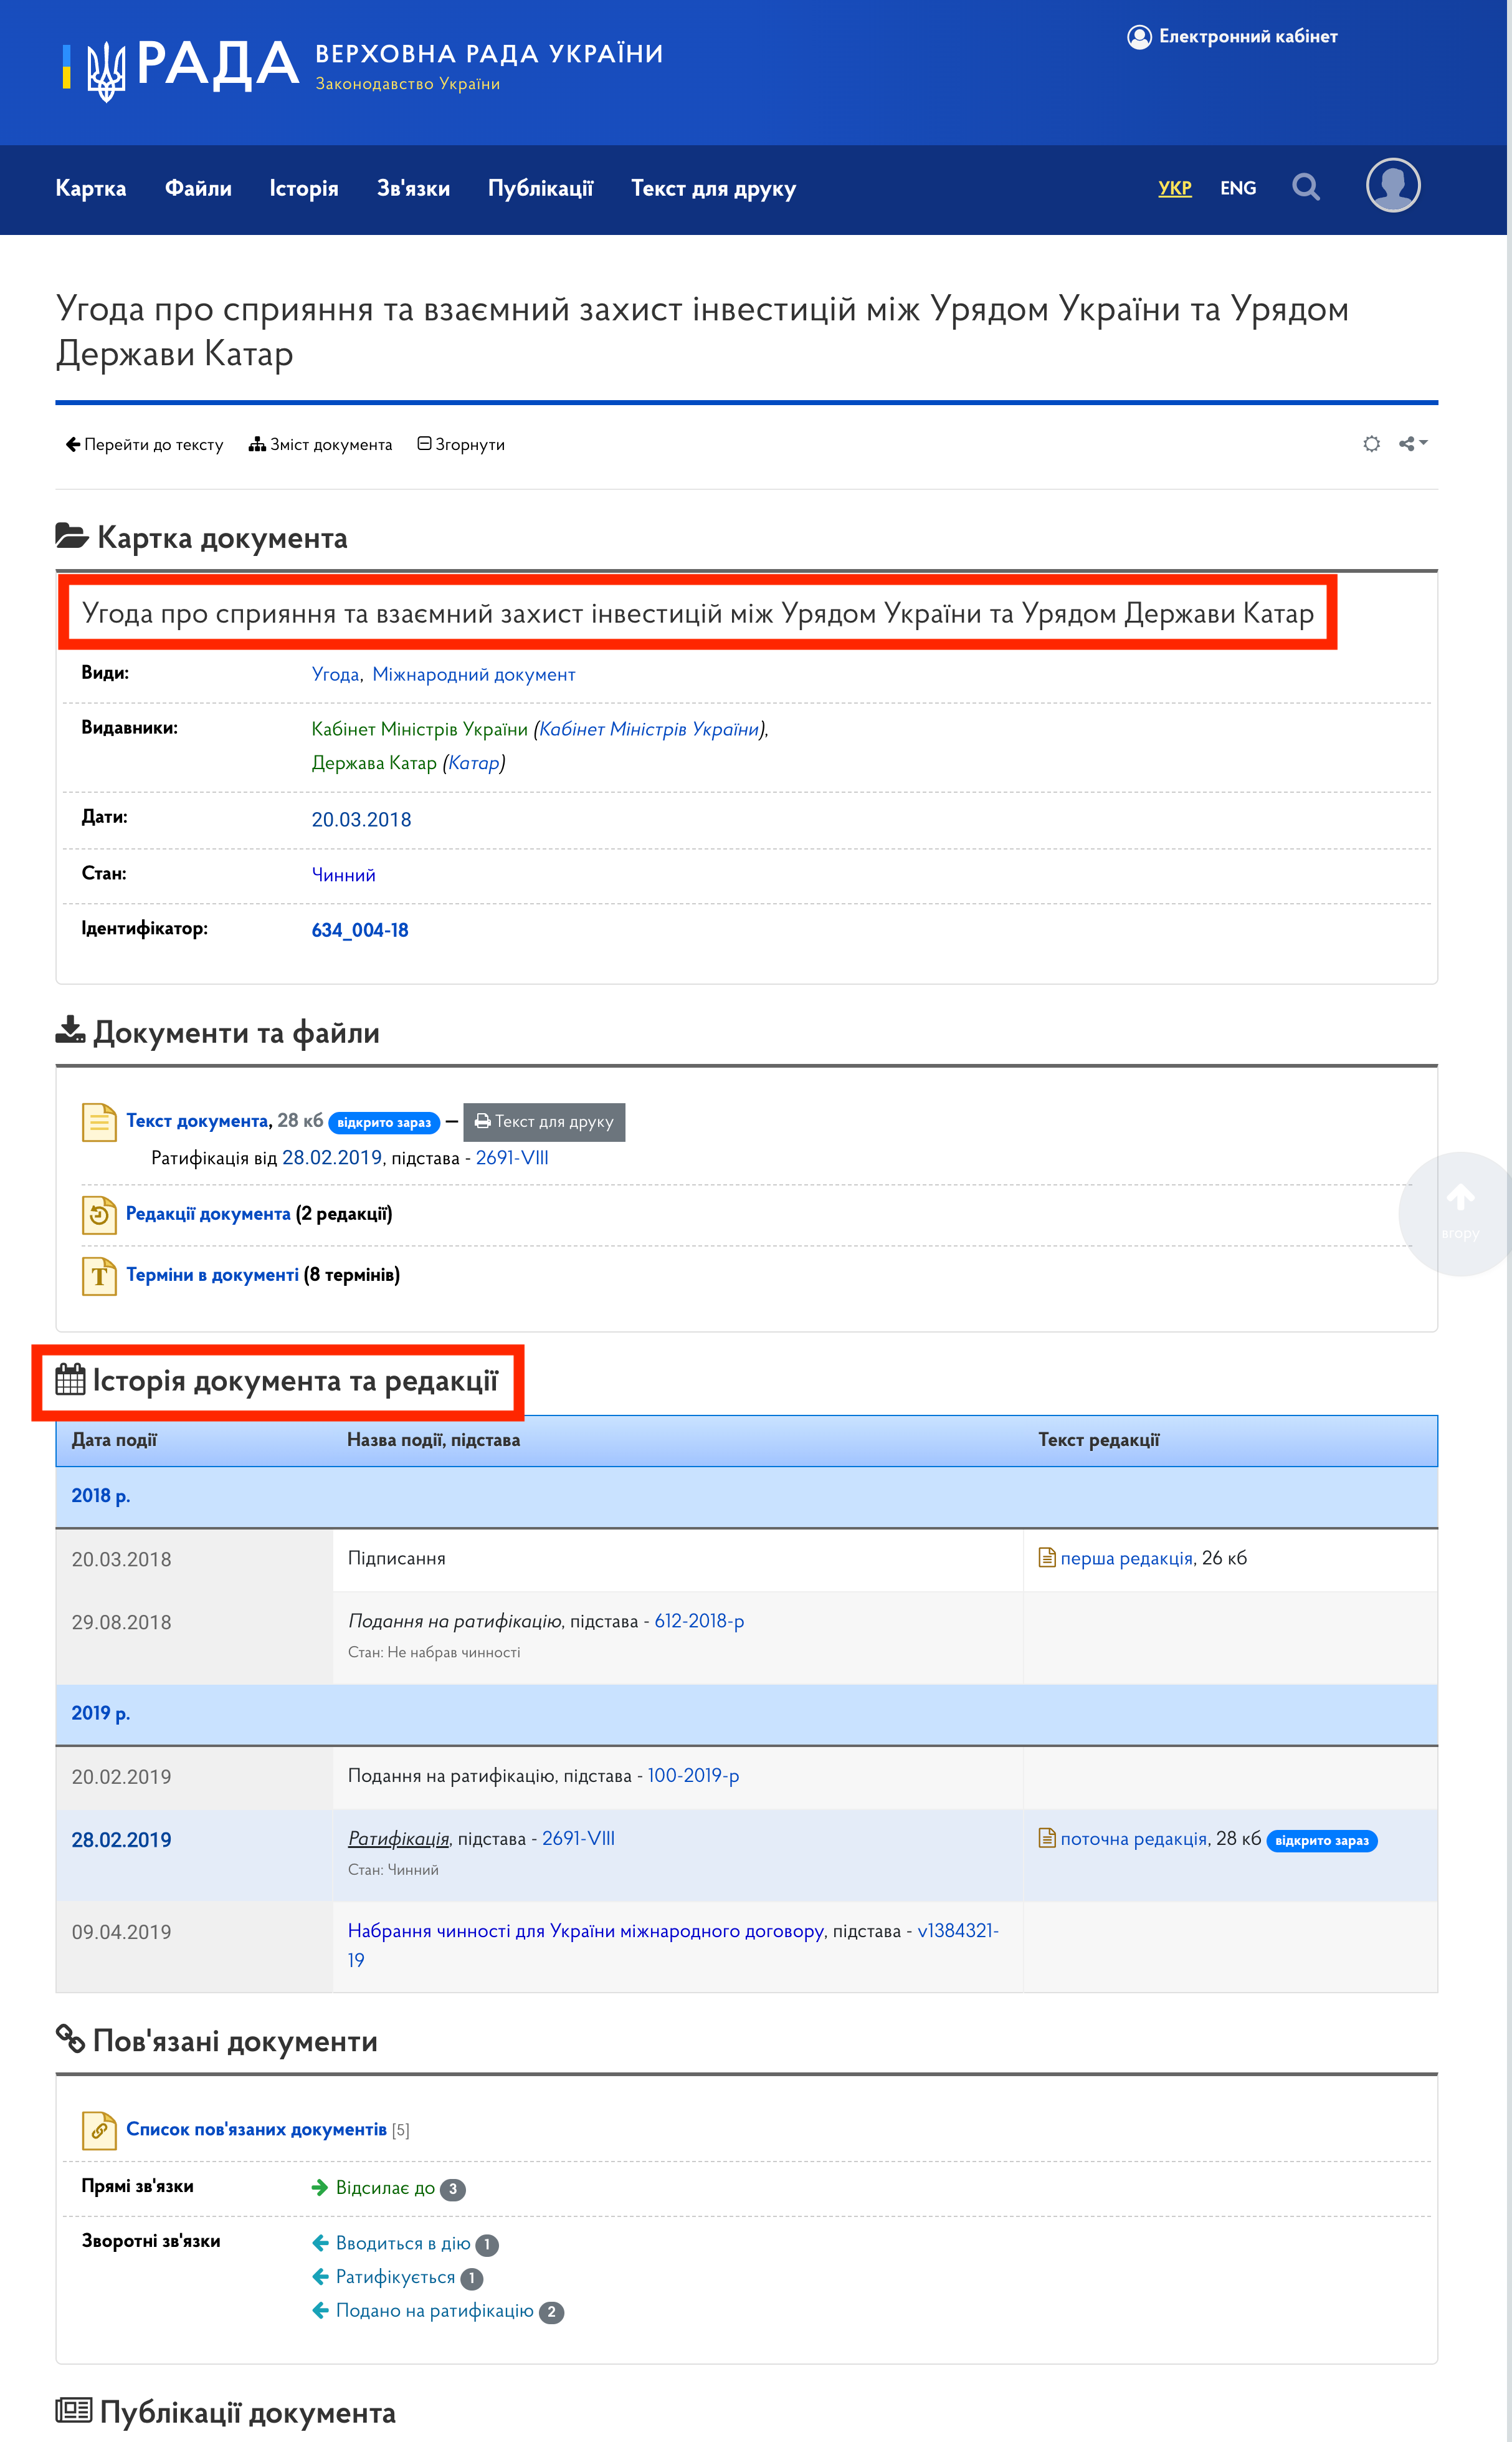Open v1384321-19 link
Viewport: 1512px width, 2442px height.
click(958, 1931)
